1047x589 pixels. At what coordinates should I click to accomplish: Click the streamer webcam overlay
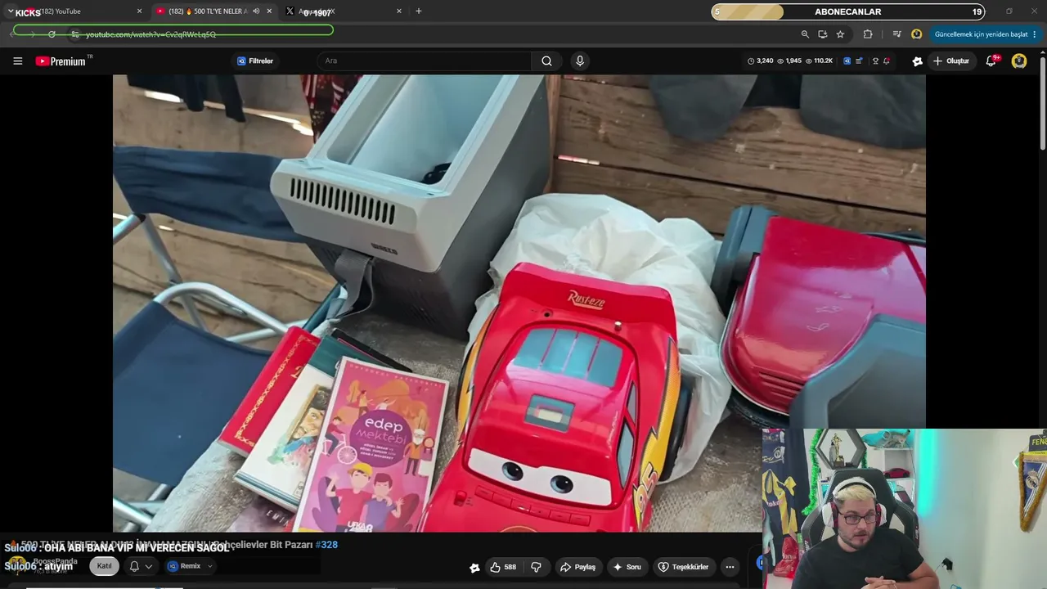(x=905, y=509)
